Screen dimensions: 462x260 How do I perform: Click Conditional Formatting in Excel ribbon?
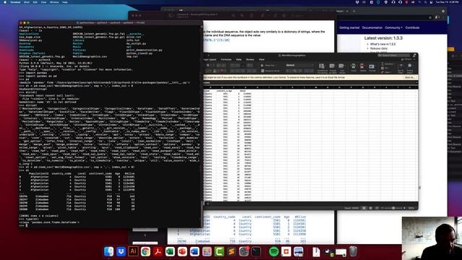click(322, 68)
